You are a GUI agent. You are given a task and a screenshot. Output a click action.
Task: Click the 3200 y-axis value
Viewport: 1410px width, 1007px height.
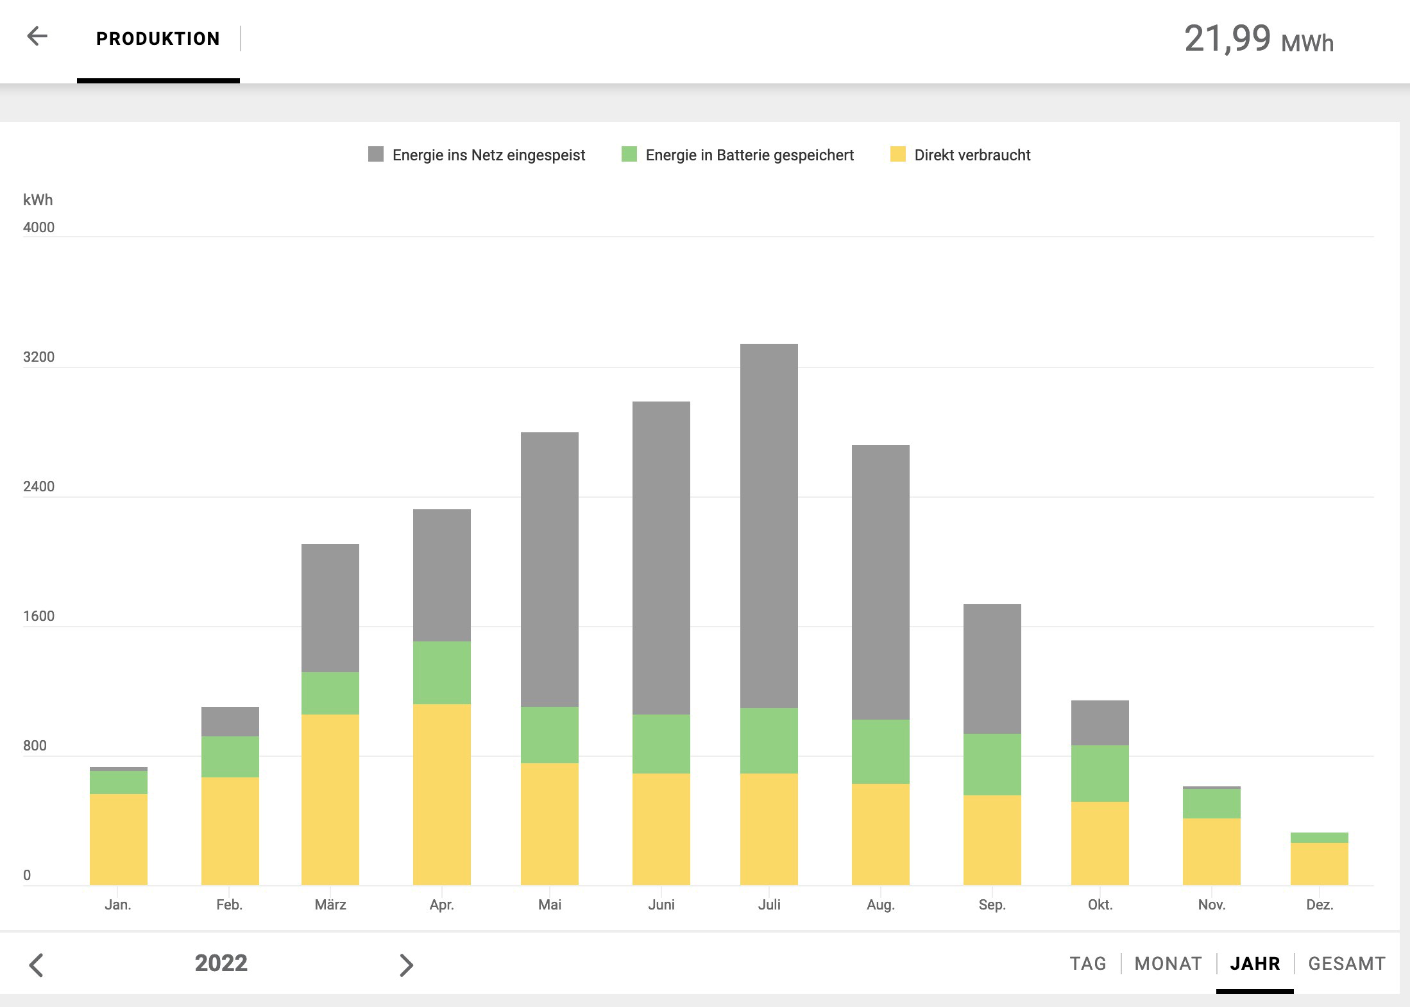coord(38,357)
